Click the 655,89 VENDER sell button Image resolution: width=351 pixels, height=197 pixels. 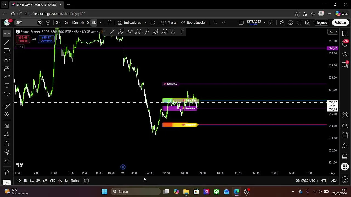tap(23, 39)
